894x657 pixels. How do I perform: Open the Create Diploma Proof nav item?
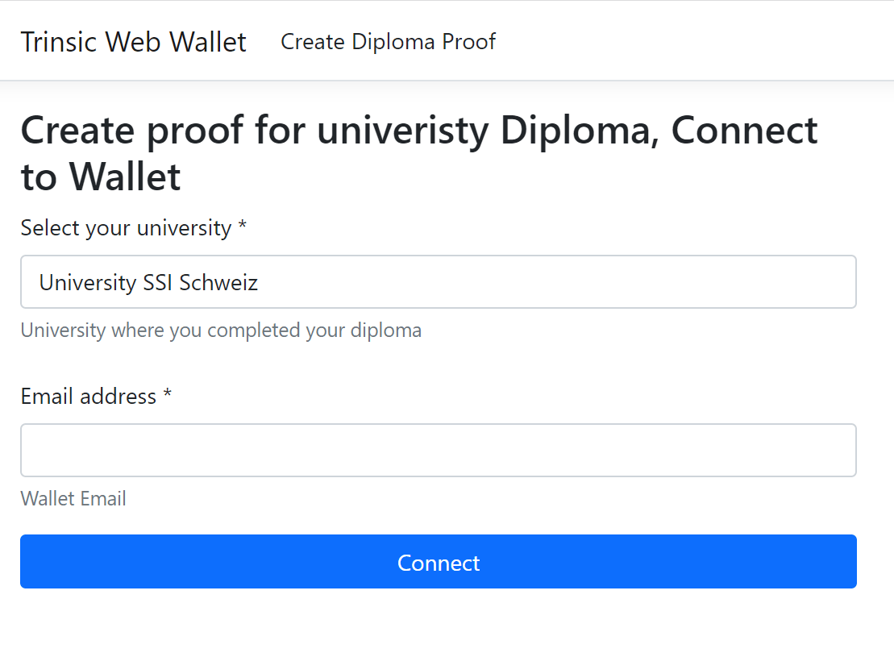(x=388, y=42)
